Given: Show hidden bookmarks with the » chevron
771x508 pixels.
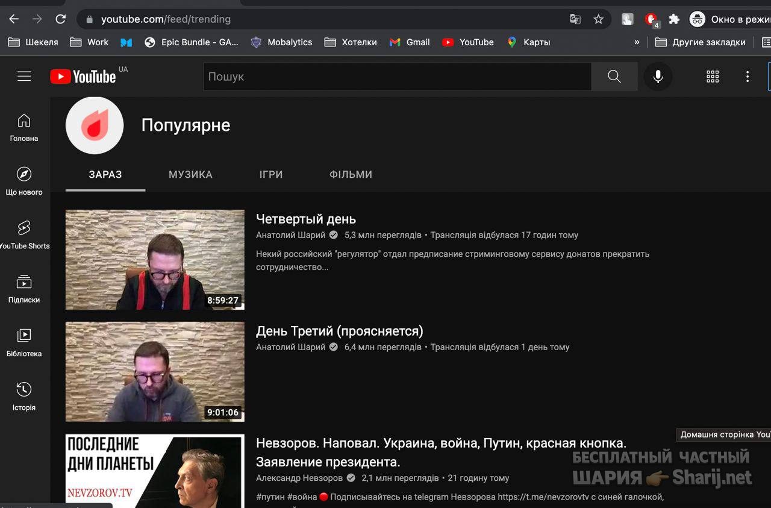Looking at the screenshot, I should (637, 42).
